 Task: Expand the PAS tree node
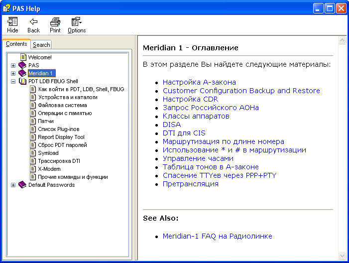click(x=13, y=65)
